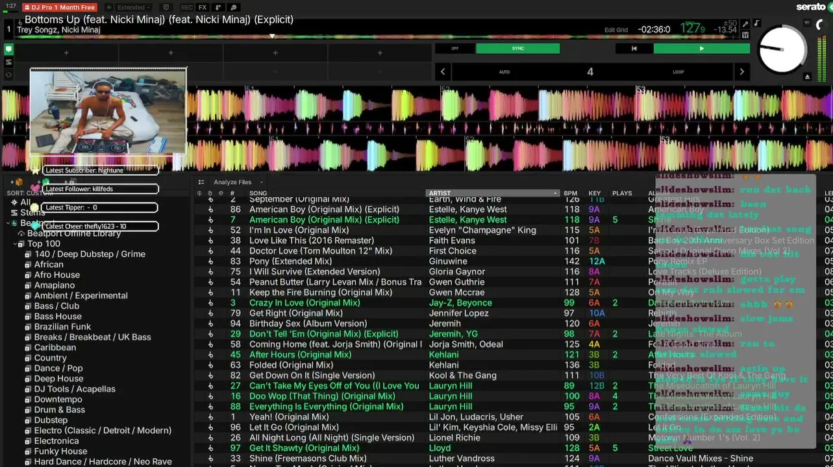The width and height of the screenshot is (833, 467).
Task: Click the track time display -02:36:0
Action: tap(654, 29)
